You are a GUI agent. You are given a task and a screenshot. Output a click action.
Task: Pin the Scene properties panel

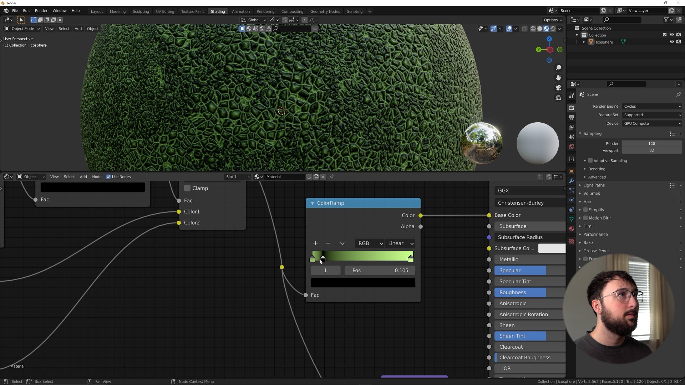pos(678,94)
